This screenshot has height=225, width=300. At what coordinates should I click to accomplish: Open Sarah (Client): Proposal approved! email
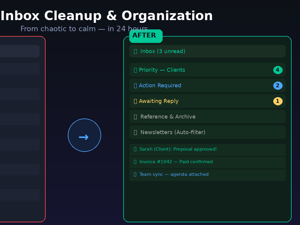click(207, 150)
